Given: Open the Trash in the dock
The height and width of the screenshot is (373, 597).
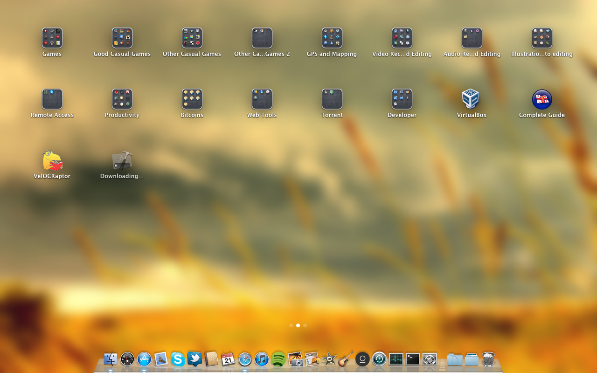Looking at the screenshot, I should pos(488,359).
